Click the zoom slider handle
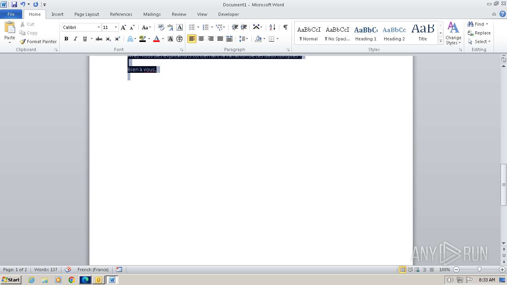This screenshot has width=507, height=285. point(479,270)
